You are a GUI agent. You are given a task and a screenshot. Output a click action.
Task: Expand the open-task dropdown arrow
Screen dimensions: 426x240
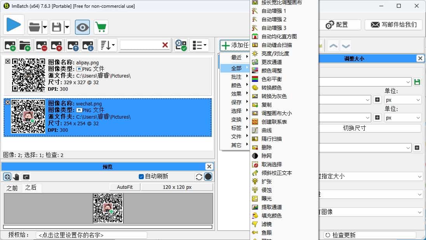pyautogui.click(x=45, y=27)
